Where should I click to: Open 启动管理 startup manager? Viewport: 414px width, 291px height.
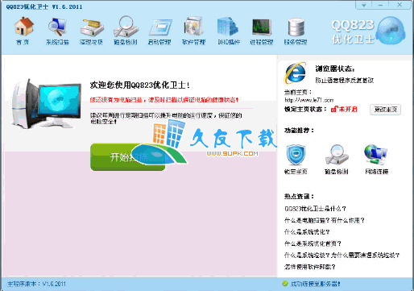click(x=159, y=31)
